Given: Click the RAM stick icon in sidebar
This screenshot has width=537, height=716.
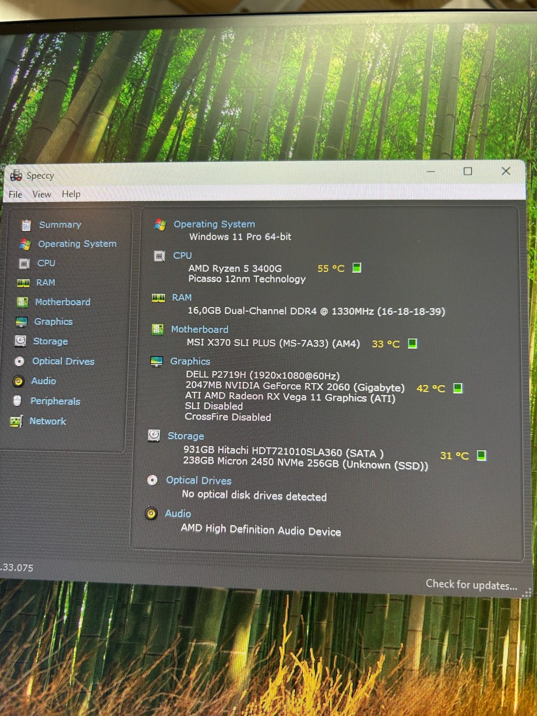Looking at the screenshot, I should tap(23, 283).
